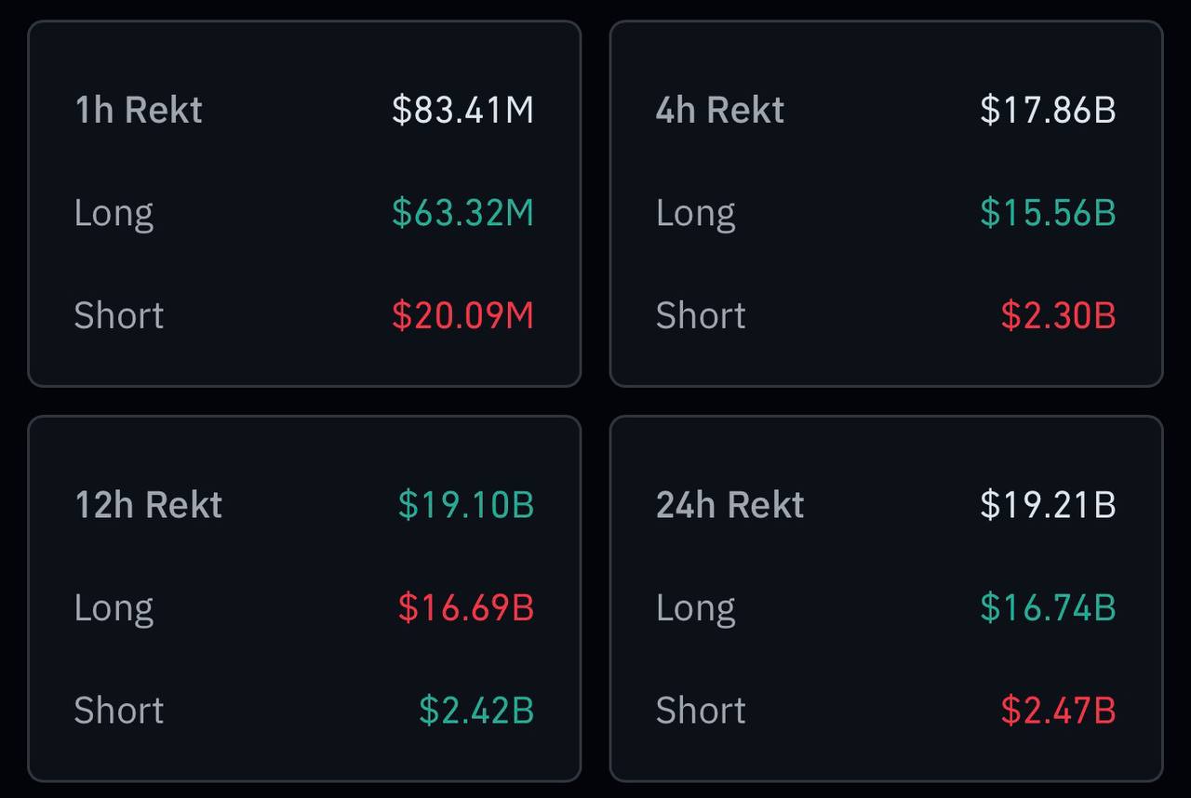This screenshot has height=798, width=1191.
Task: Click the 4h Rekt card title
Action: point(719,110)
